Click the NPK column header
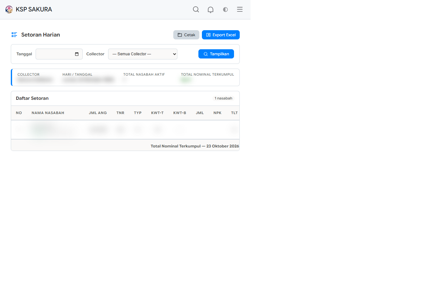Screen dimensions: 434x286 (x=217, y=113)
